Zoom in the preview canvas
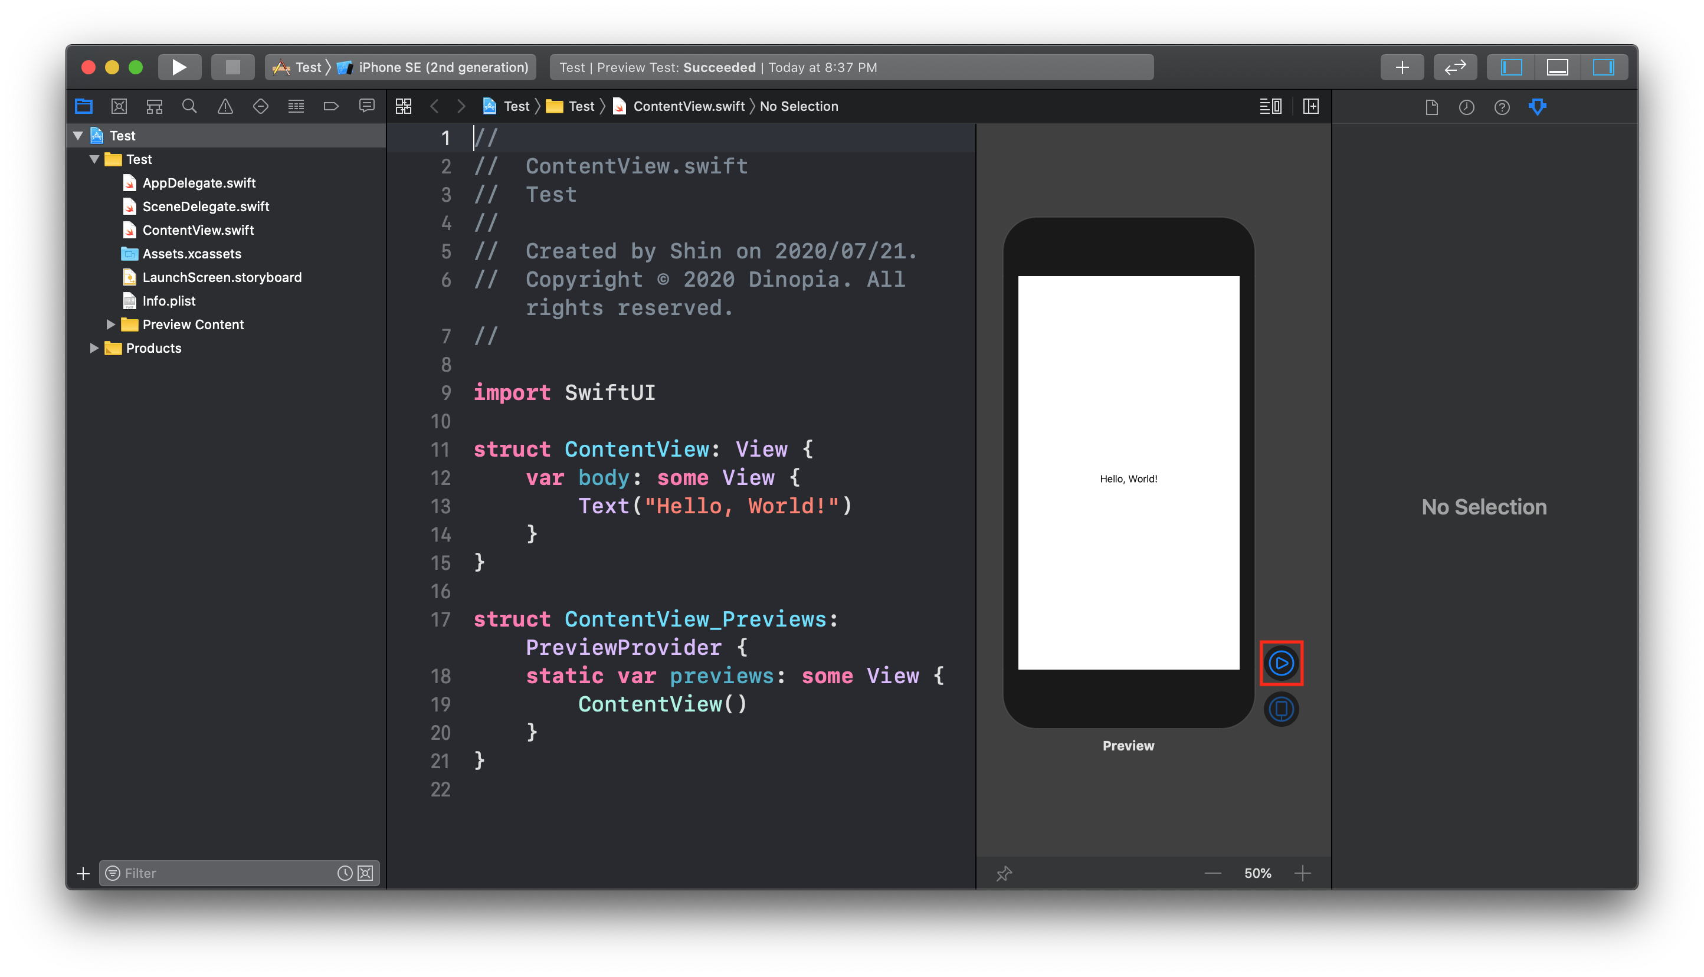The height and width of the screenshot is (977, 1704). [1302, 873]
